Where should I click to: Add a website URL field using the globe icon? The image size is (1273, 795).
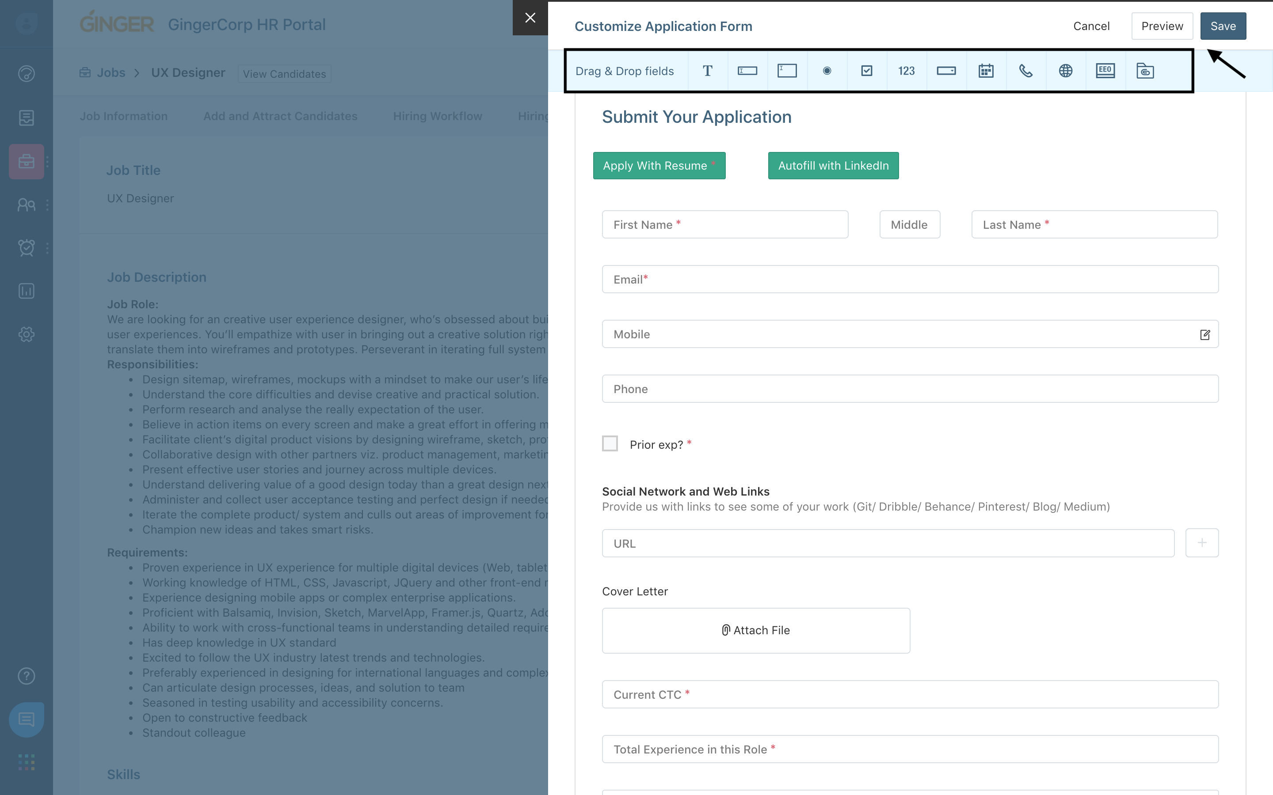pos(1065,71)
